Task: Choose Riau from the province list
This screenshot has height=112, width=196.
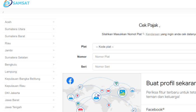Action: coord(8,43)
